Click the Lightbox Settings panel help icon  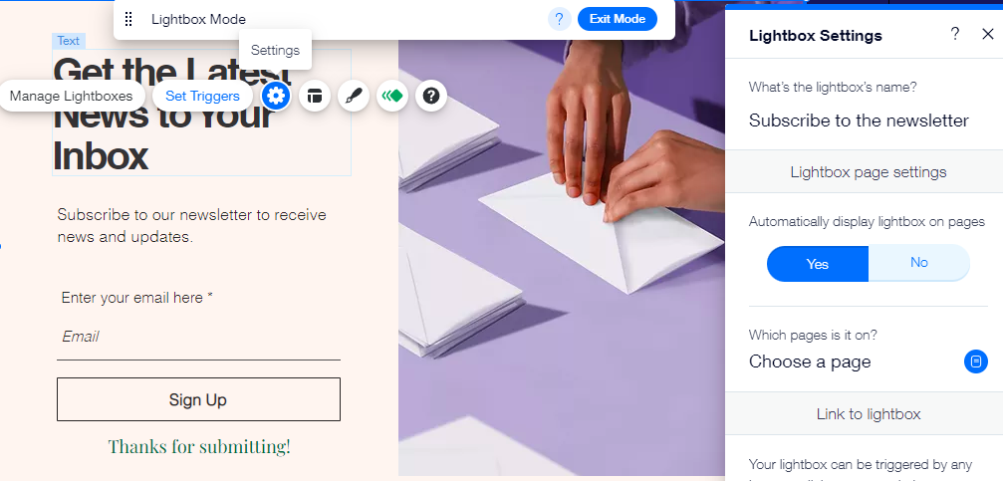(x=954, y=34)
